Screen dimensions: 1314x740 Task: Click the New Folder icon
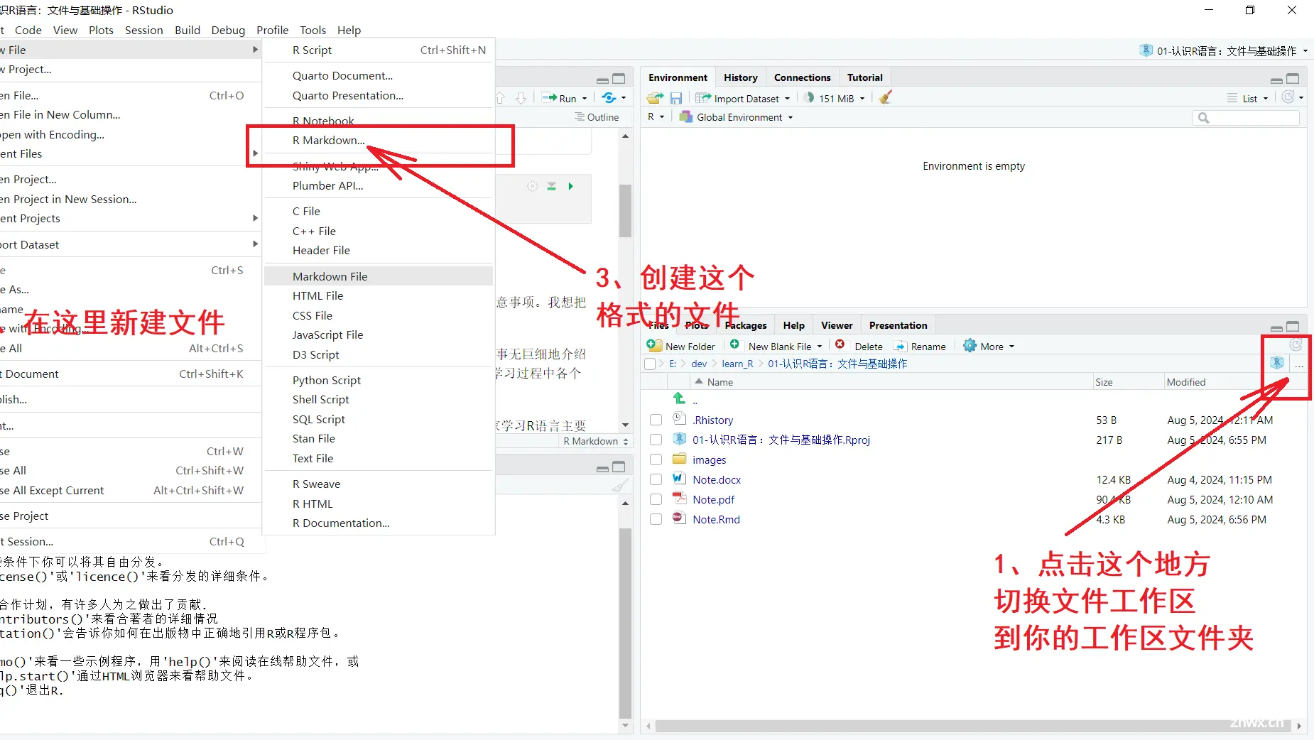[x=653, y=345]
